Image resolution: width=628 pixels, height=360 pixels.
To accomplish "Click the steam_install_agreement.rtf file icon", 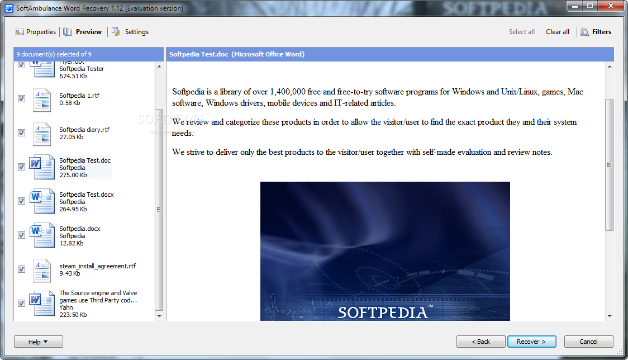I will (x=42, y=270).
